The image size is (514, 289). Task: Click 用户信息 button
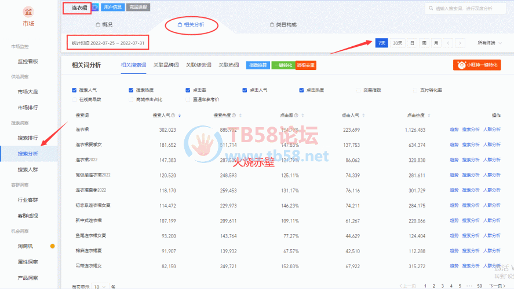click(113, 7)
